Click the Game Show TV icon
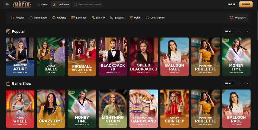Image resolution: width=258 pixels, height=130 pixels. (31, 18)
